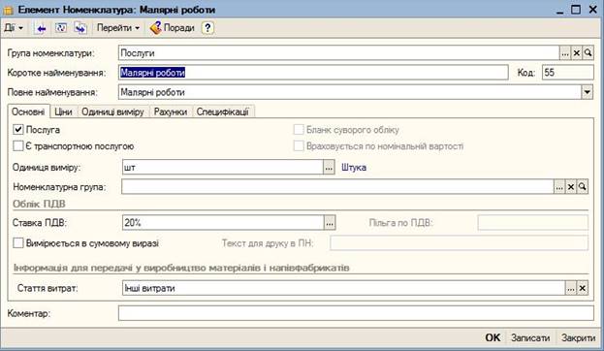Click the window title bar folder icon
The width and height of the screenshot is (604, 351).
[8, 10]
